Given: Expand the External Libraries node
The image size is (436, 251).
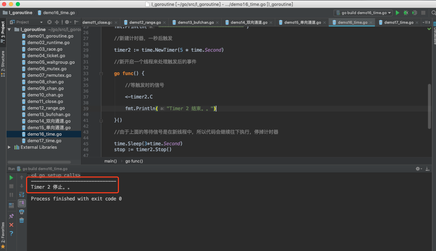Looking at the screenshot, I should coord(9,147).
